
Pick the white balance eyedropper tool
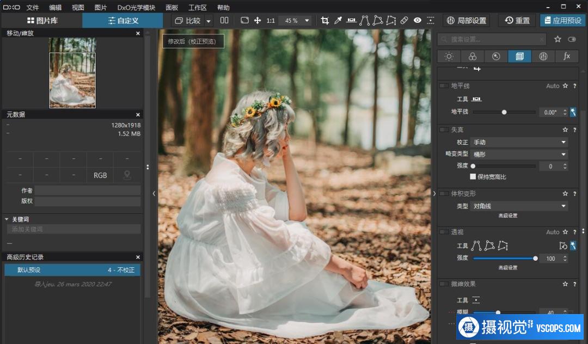tap(338, 21)
